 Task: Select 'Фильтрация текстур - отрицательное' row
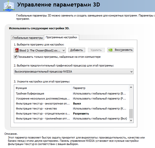tap(72, 113)
